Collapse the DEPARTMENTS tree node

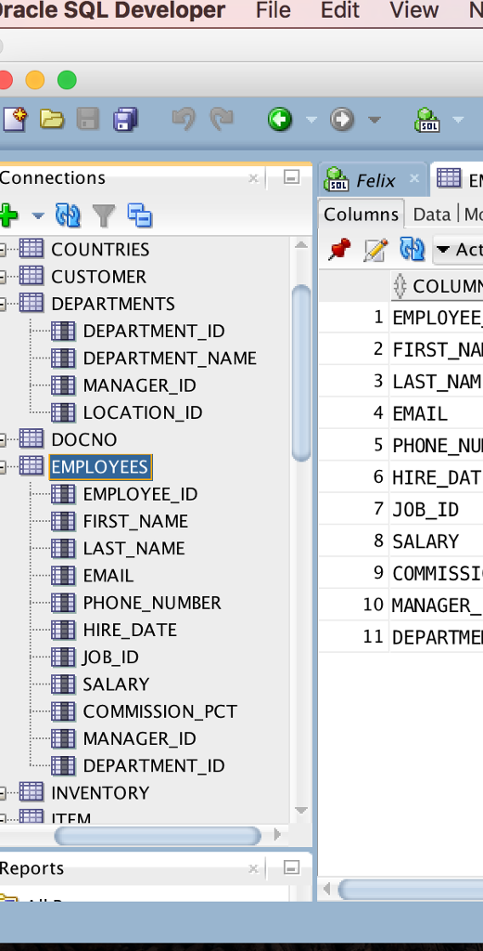point(2,304)
